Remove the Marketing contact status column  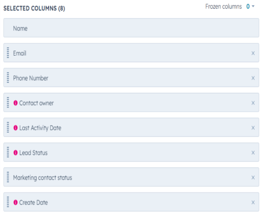pos(253,177)
